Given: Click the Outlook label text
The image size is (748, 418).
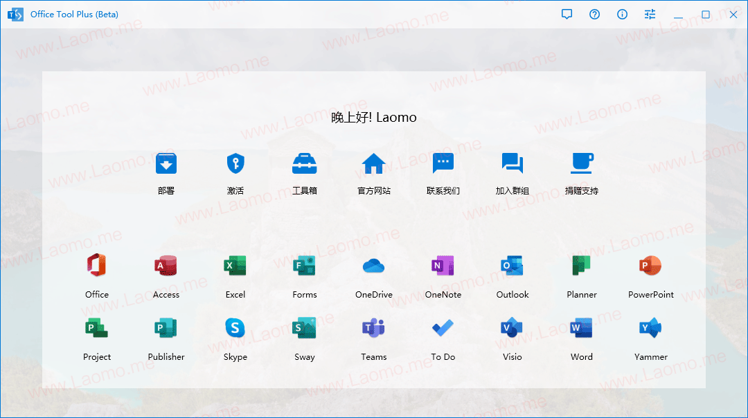Looking at the screenshot, I should click(x=513, y=295).
